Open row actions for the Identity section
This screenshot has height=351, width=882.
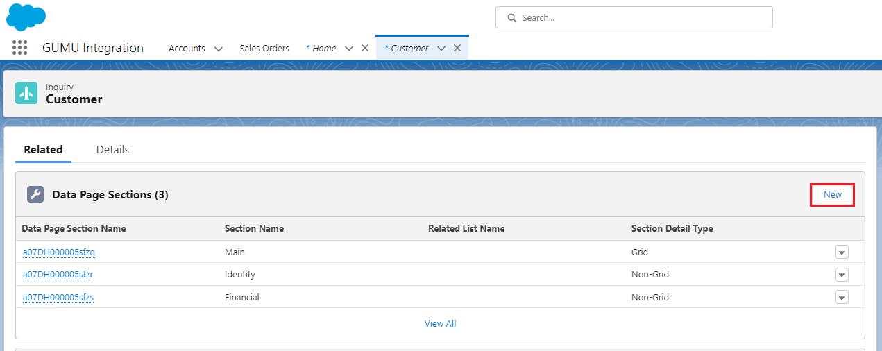point(842,275)
